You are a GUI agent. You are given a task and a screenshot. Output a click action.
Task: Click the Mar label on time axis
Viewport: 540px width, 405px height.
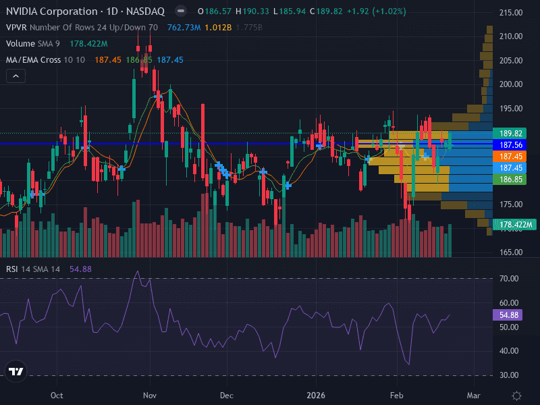(x=474, y=396)
